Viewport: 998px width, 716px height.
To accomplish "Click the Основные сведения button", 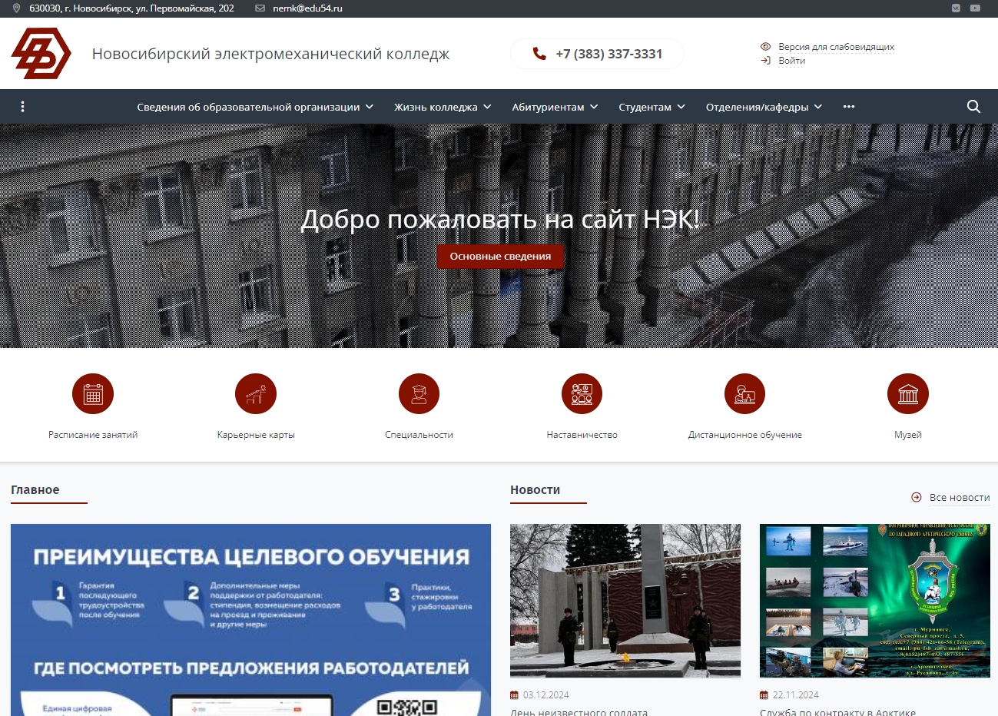I will 500,256.
